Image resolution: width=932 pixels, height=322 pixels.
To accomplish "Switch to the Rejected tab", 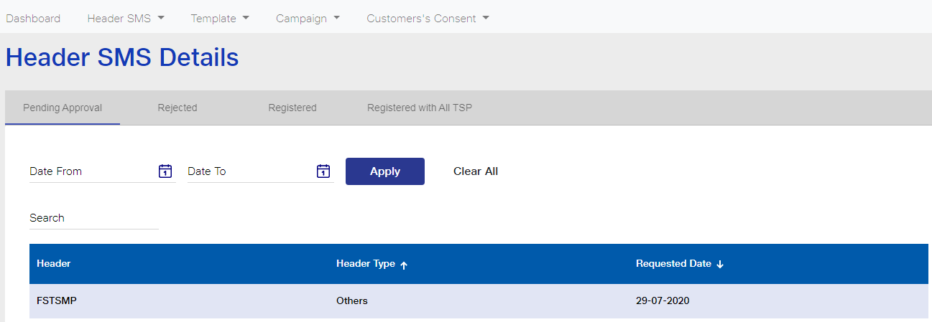I will (177, 108).
